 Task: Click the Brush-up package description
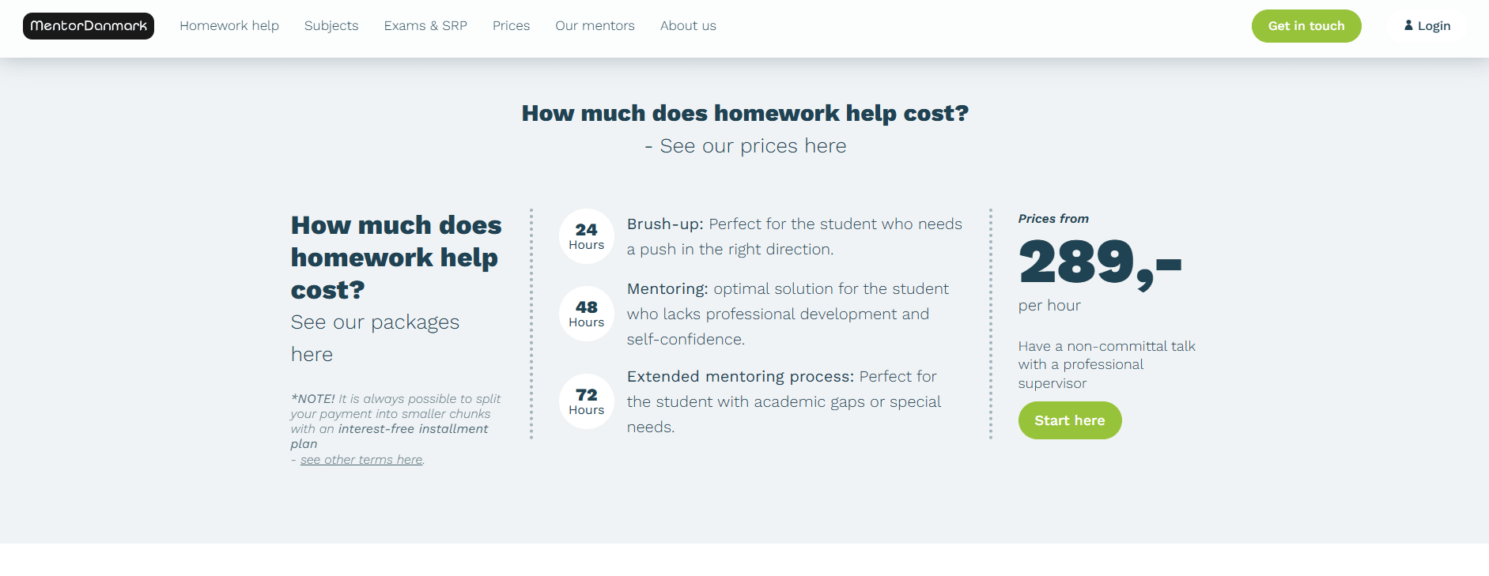pyautogui.click(x=794, y=236)
